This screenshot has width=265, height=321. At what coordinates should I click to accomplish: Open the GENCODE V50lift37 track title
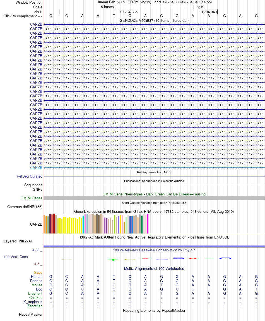click(154, 20)
